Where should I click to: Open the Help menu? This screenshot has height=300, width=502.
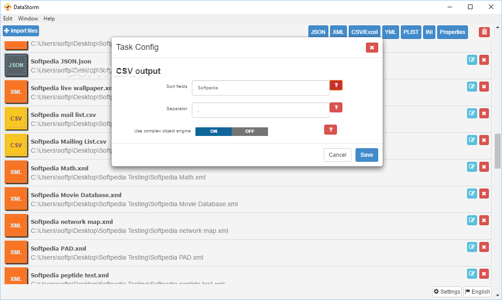49,19
